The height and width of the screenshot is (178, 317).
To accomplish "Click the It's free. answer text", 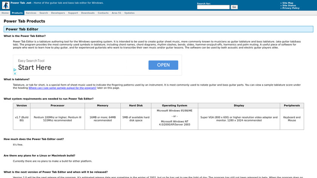I will [18, 145].
